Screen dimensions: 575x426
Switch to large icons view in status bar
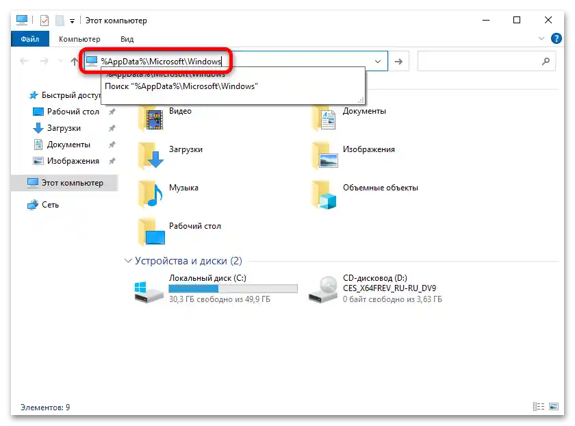click(x=554, y=407)
